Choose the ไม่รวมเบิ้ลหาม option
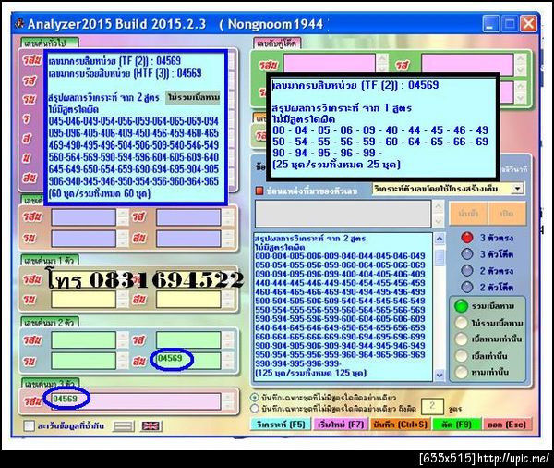The height and width of the screenshot is (468, 554). pos(461,323)
